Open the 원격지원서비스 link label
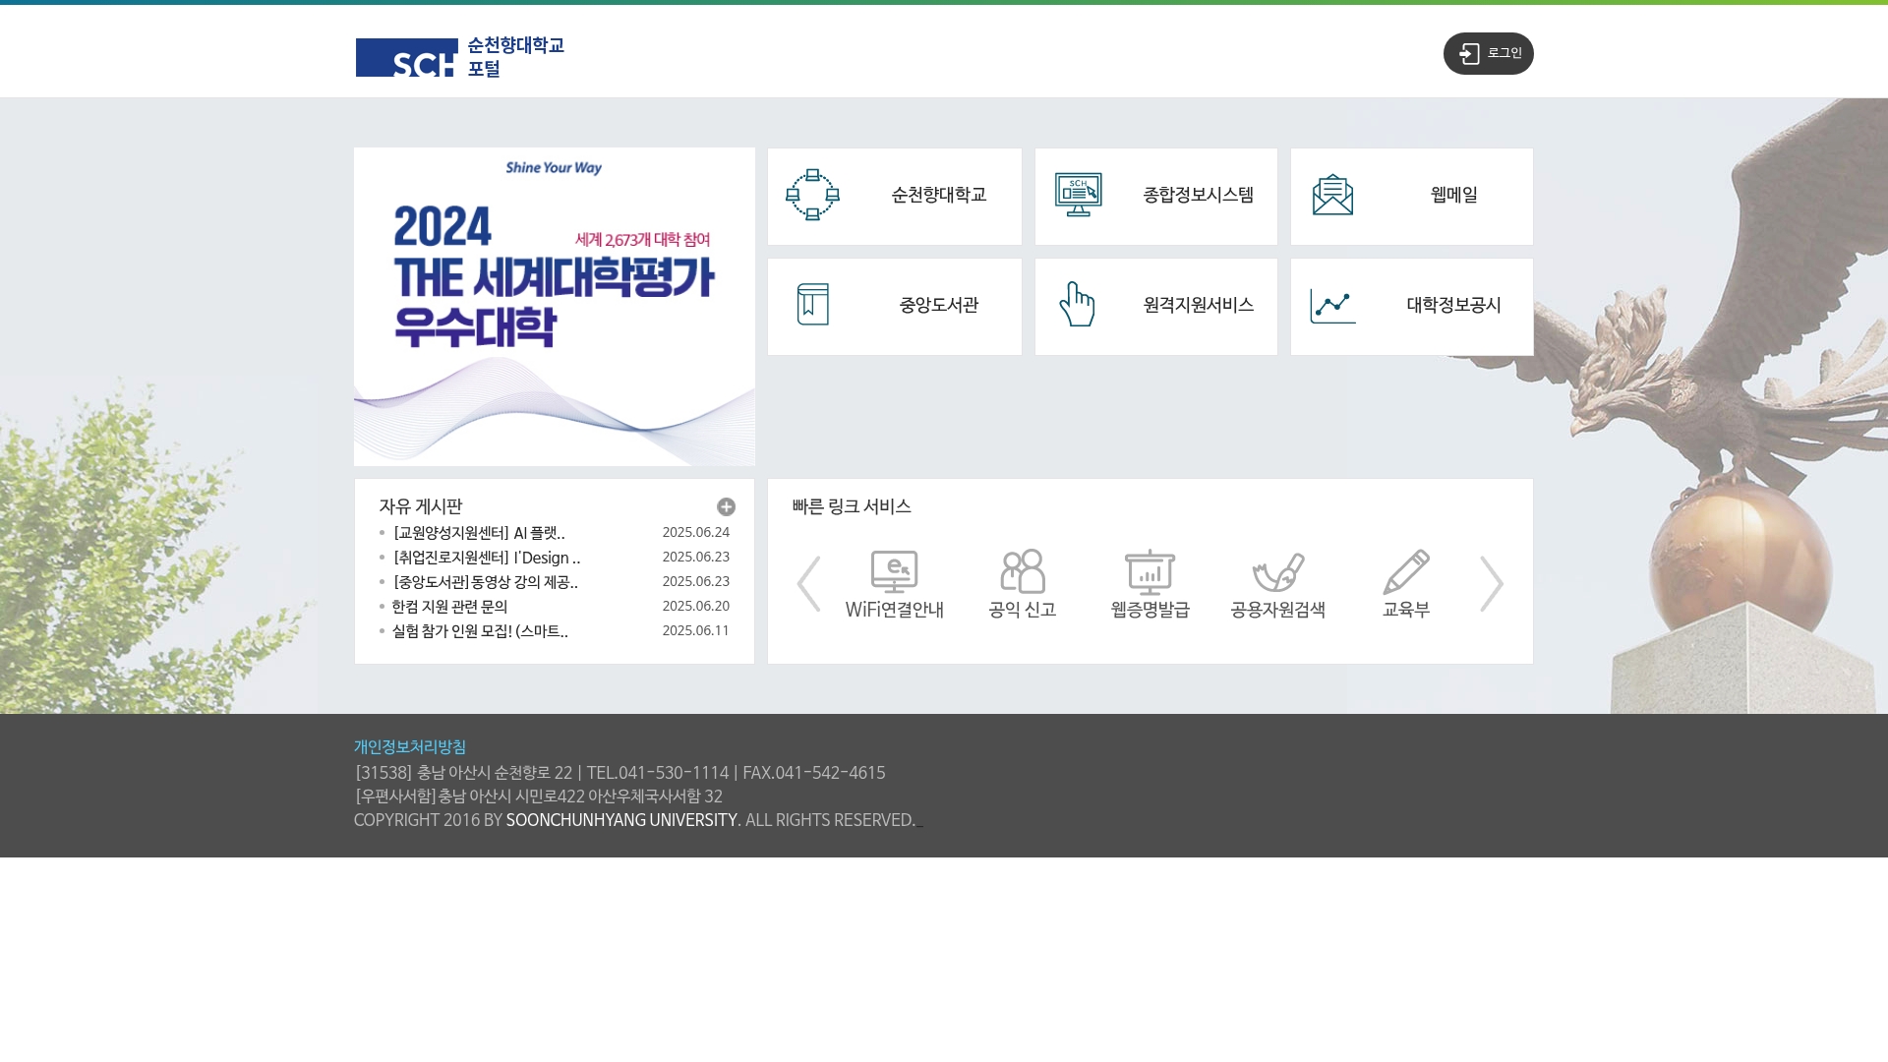The width and height of the screenshot is (1888, 1062). (1198, 305)
